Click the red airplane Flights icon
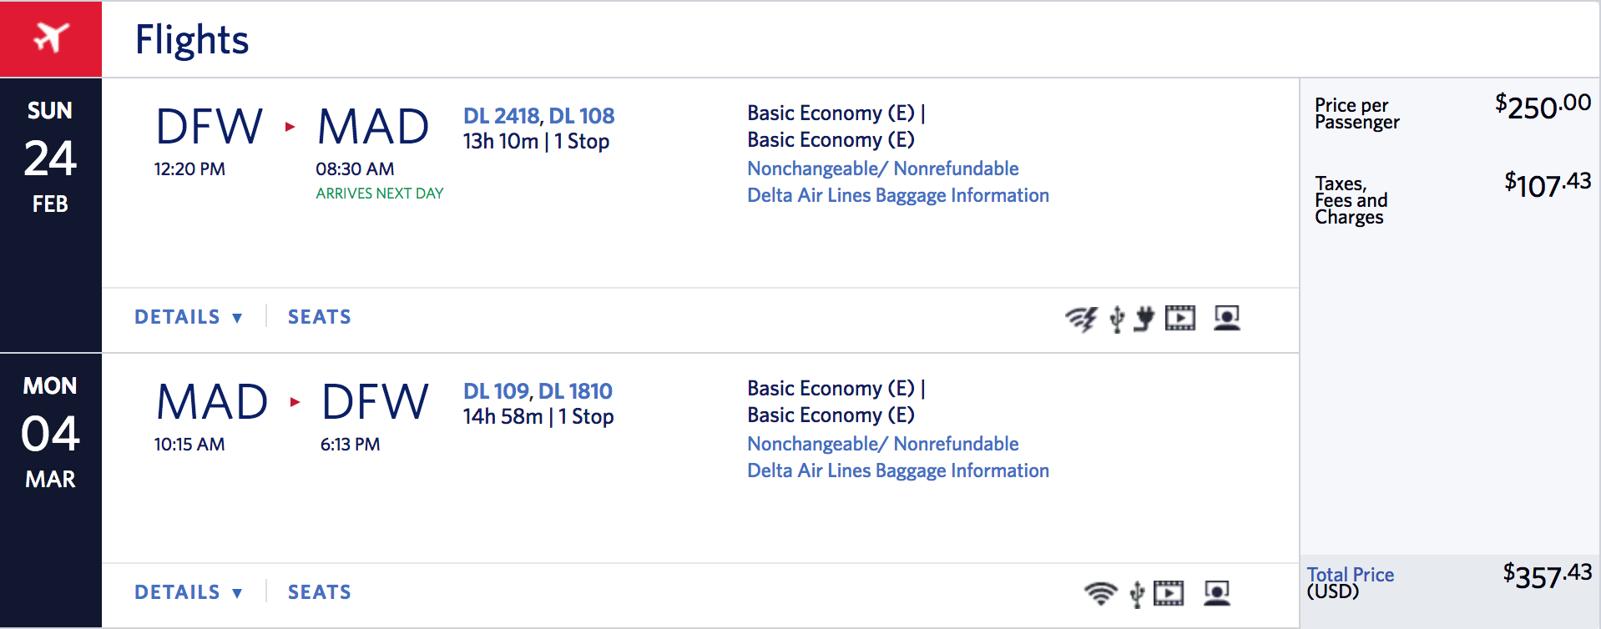Image resolution: width=1601 pixels, height=629 pixels. [51, 38]
